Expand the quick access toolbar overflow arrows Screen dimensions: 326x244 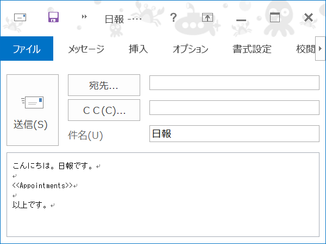84,17
